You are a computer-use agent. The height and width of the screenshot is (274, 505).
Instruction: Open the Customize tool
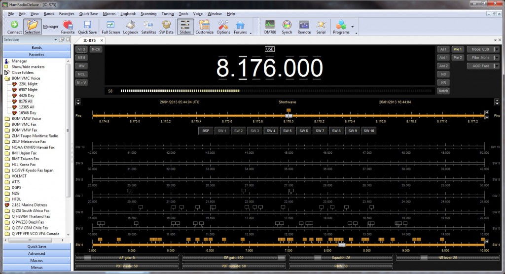[x=205, y=27]
